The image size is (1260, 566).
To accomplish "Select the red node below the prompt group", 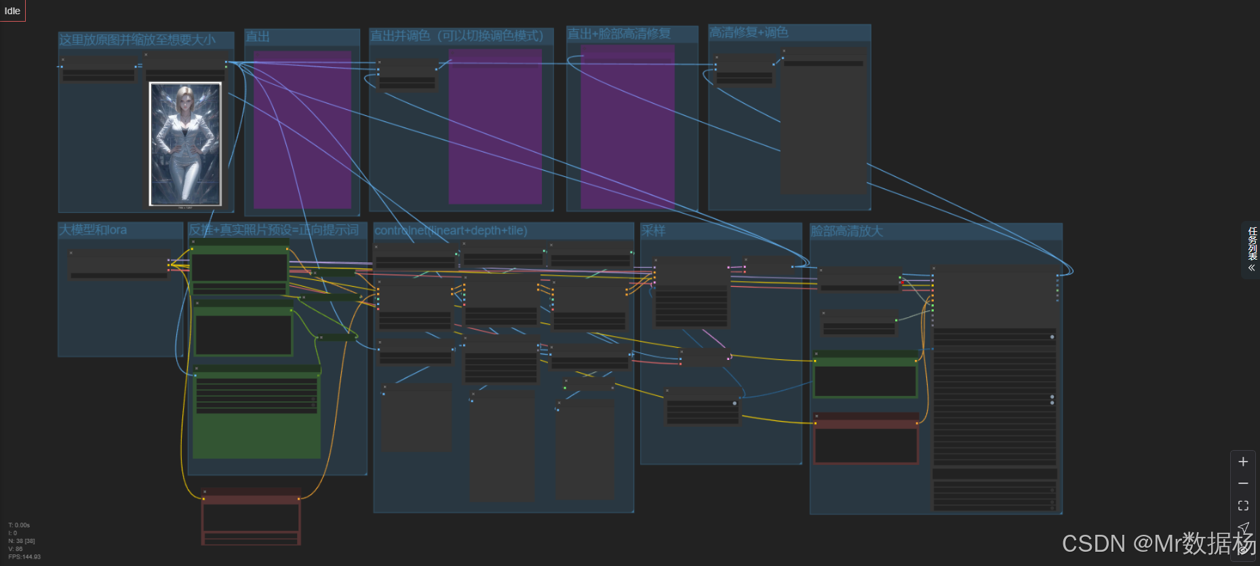I will 251,516.
